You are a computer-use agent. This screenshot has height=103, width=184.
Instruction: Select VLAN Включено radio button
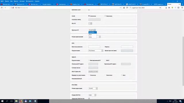(x=105, y=16)
